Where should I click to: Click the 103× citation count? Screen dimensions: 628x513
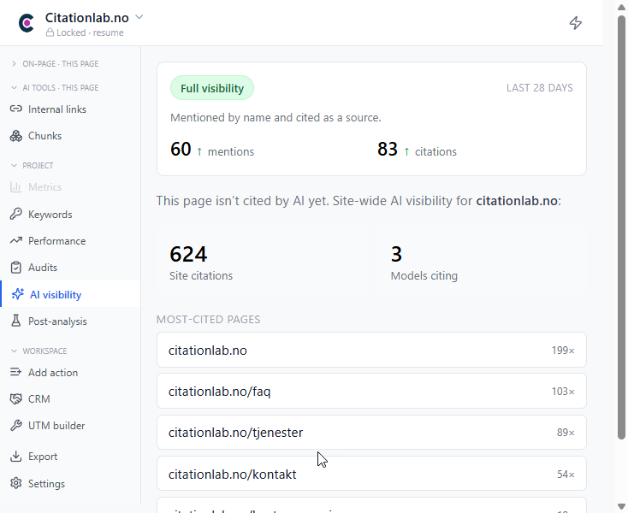click(x=563, y=391)
